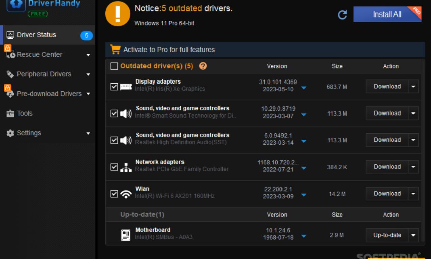The width and height of the screenshot is (431, 259).
Task: Select the Intel(R) SMBus - A0A3 text
Action: 164,237
